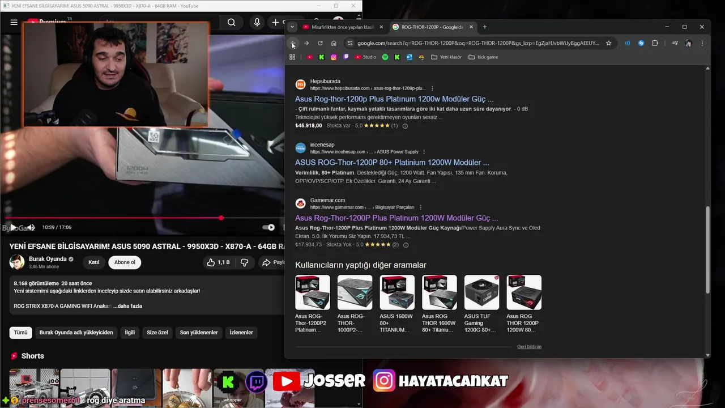Open a new Chrome tab
725x408 pixels.
(x=485, y=27)
